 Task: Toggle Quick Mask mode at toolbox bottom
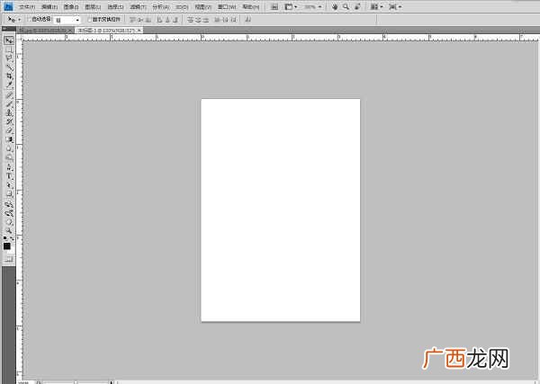pyautogui.click(x=10, y=259)
